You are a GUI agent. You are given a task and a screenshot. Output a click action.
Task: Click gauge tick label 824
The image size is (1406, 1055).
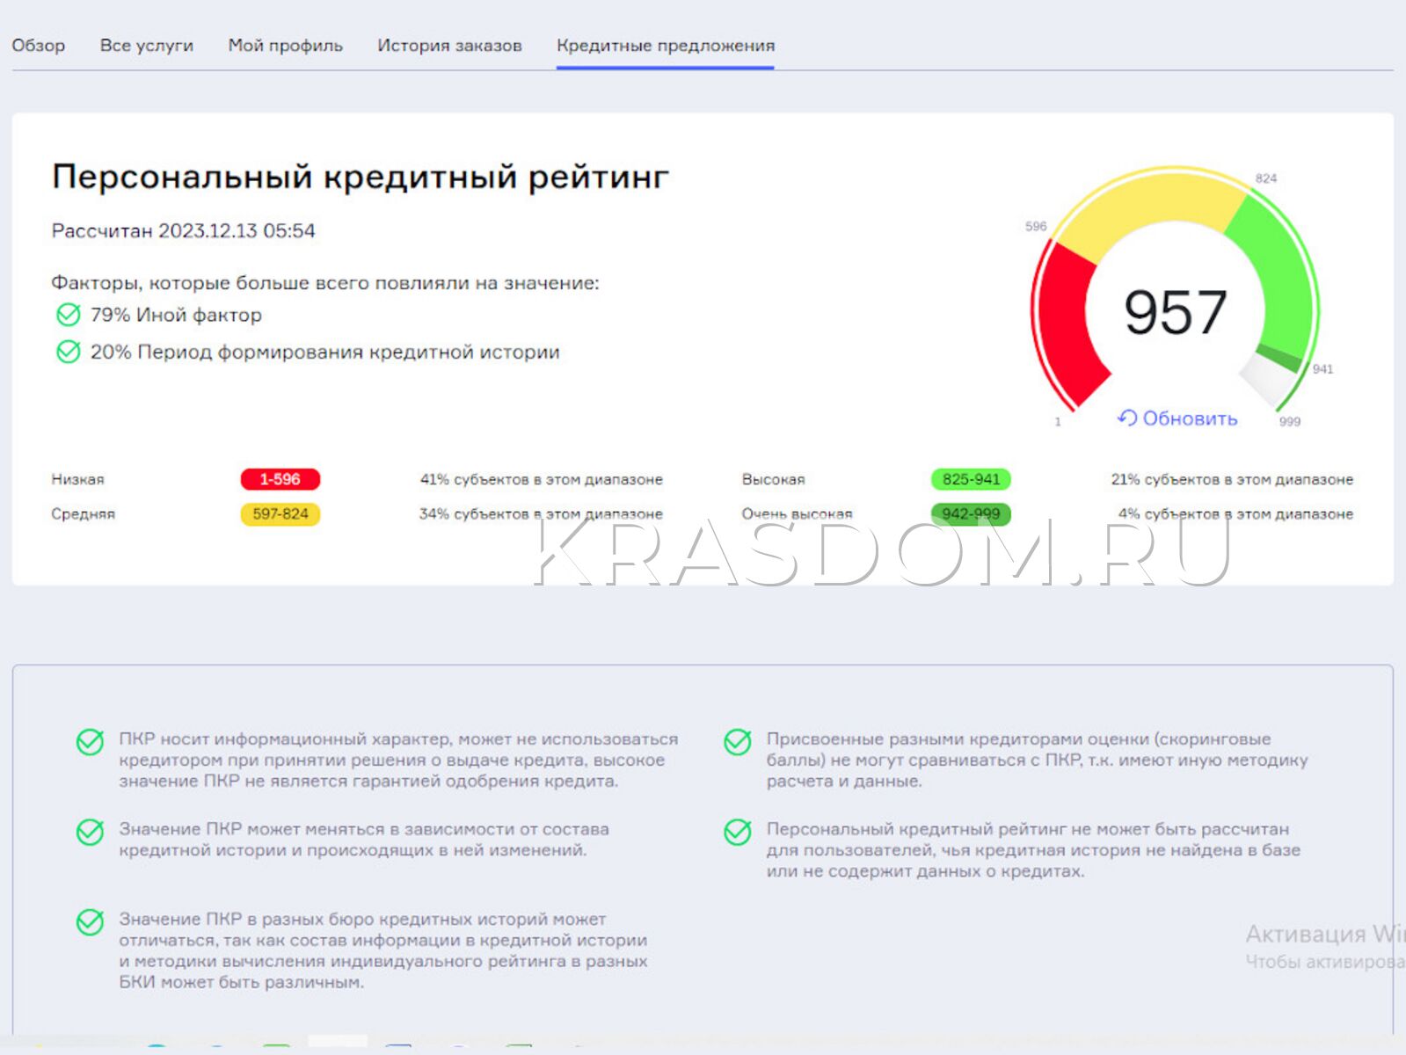1265,178
